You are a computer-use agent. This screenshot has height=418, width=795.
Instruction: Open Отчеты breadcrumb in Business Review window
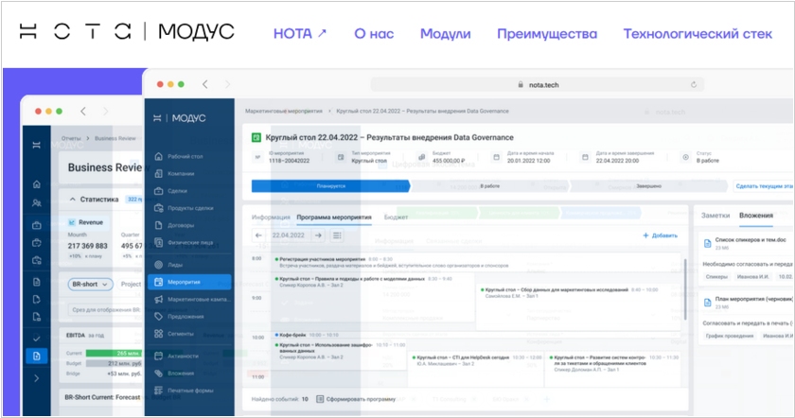click(71, 138)
